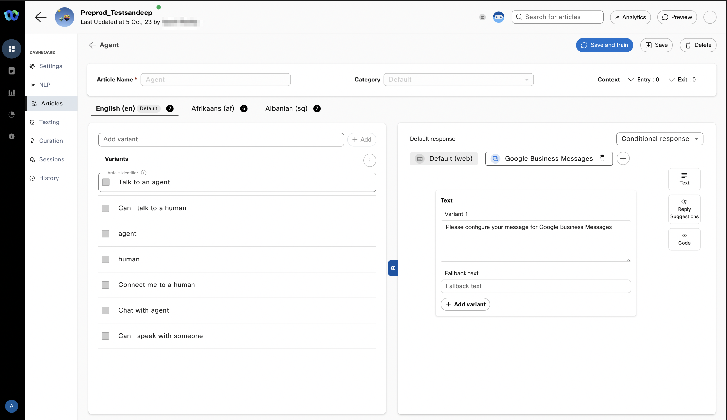This screenshot has width=727, height=420.
Task: Toggle checkbox next to Chat with agent
Action: tap(105, 310)
